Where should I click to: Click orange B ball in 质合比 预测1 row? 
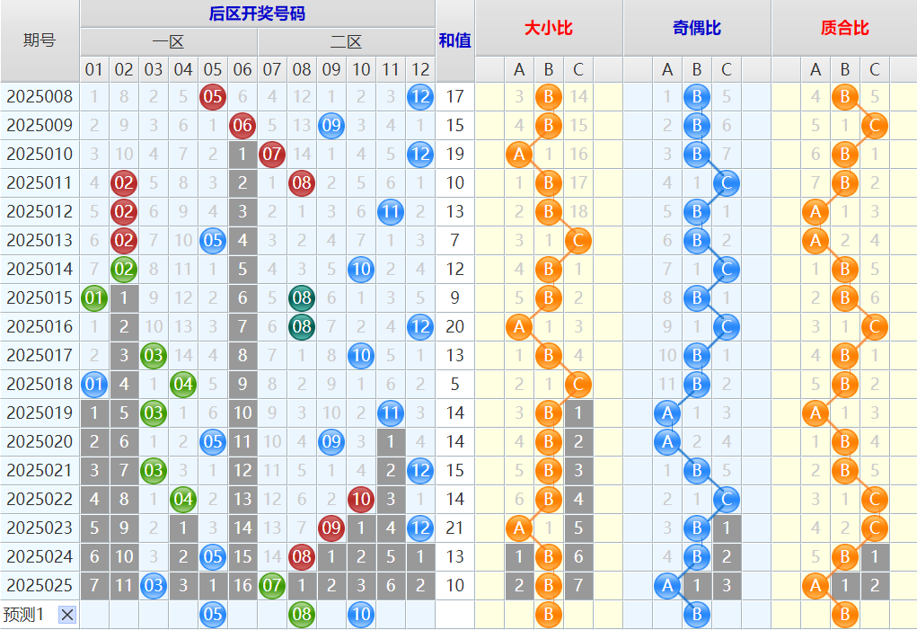[x=845, y=614]
